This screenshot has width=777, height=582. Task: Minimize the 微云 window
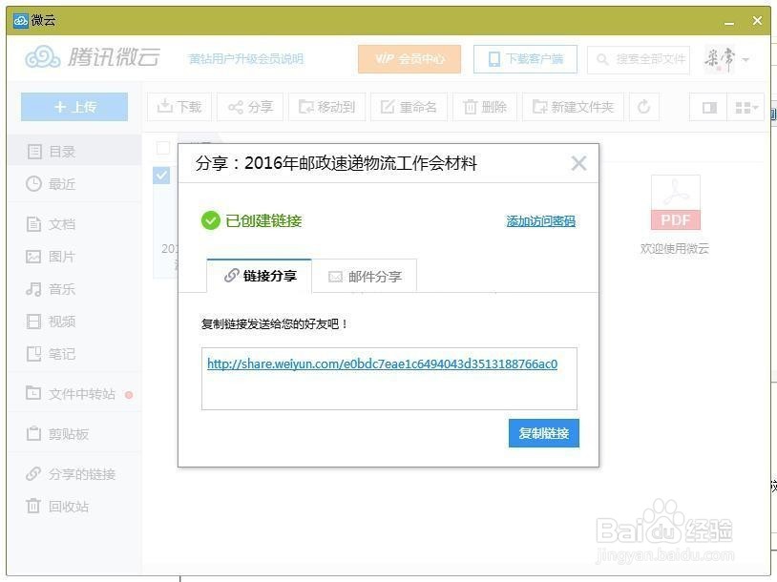[x=729, y=21]
